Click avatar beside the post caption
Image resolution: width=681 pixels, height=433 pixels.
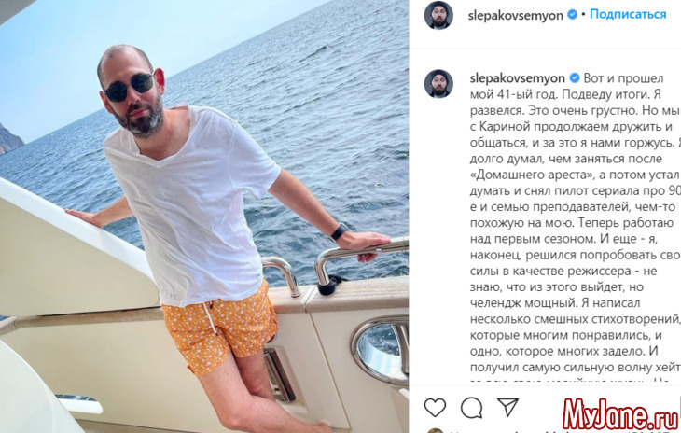click(438, 83)
